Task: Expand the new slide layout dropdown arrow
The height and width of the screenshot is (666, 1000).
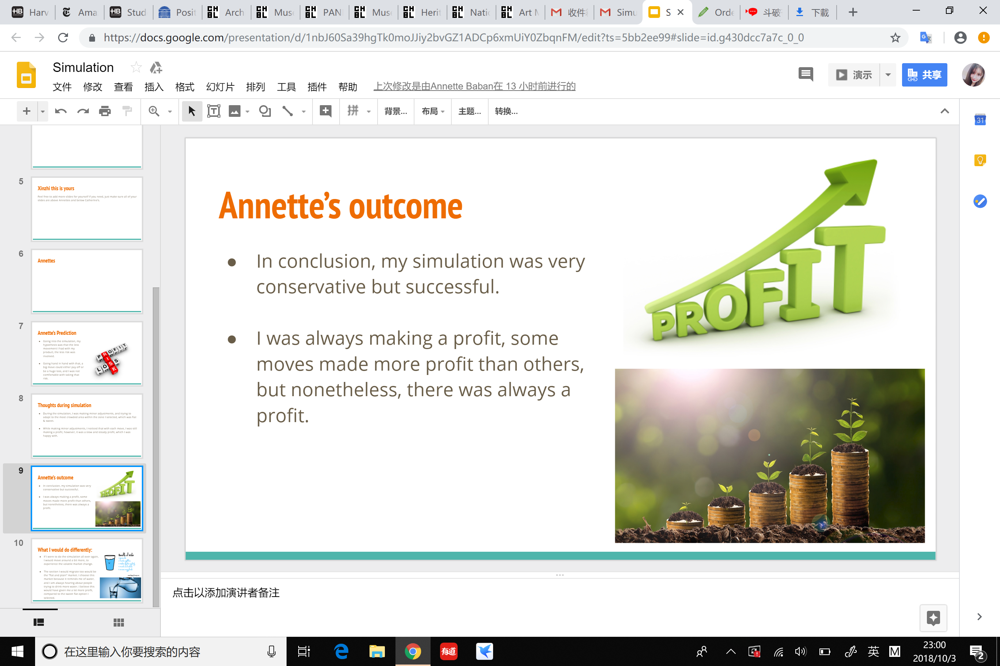Action: [42, 111]
